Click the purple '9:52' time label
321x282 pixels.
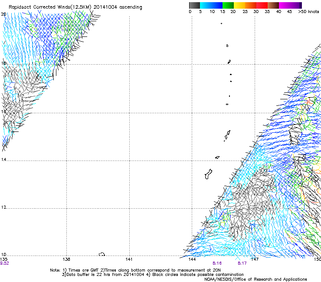point(4,263)
